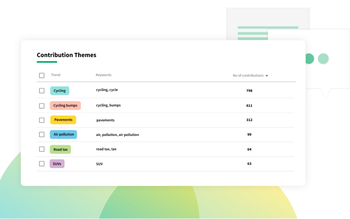Select the SUVs row checkbox

click(x=42, y=163)
